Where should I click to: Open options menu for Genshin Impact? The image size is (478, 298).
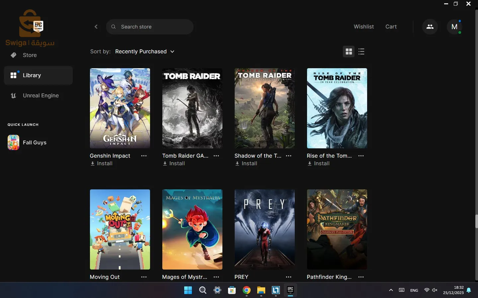[x=144, y=156]
